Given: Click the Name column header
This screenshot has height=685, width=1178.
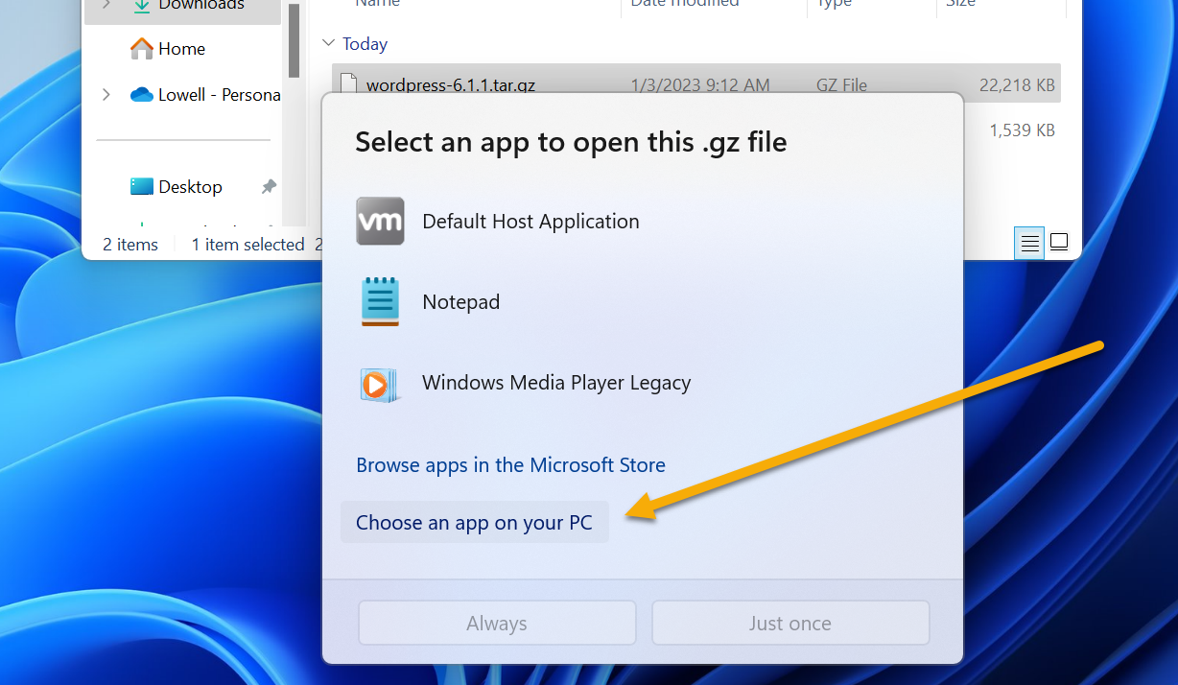Looking at the screenshot, I should (377, 4).
